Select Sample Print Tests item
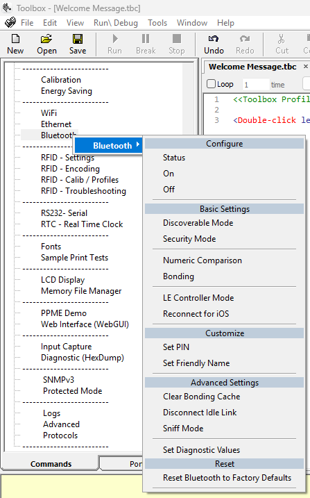This screenshot has width=310, height=498. 74,258
